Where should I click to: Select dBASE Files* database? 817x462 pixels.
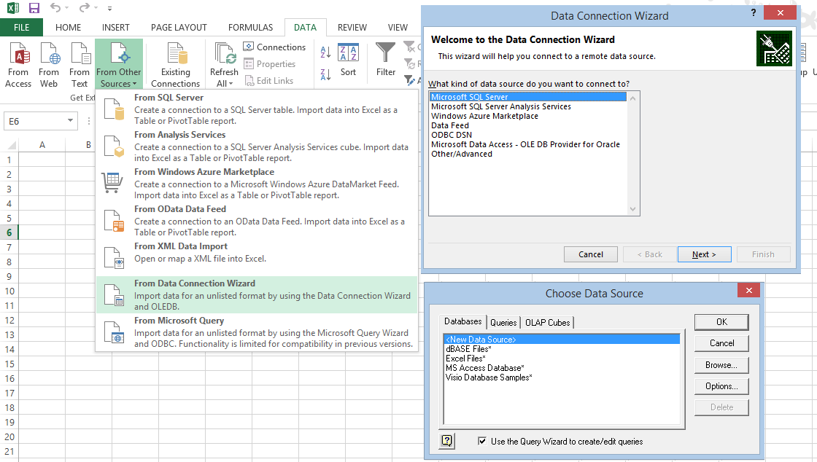[562, 349]
